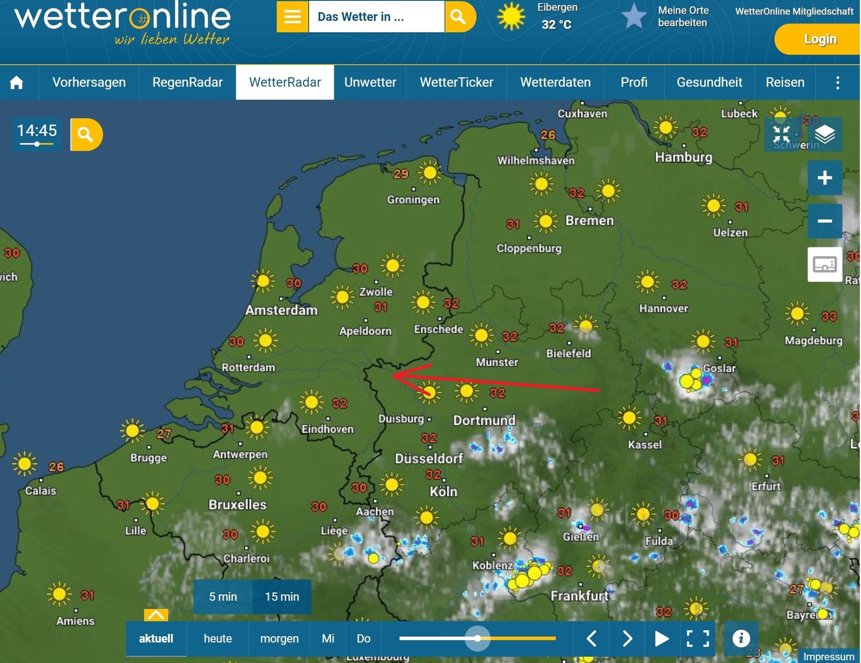Step back with the left arrow
Screen dimensions: 861x663
coord(592,638)
